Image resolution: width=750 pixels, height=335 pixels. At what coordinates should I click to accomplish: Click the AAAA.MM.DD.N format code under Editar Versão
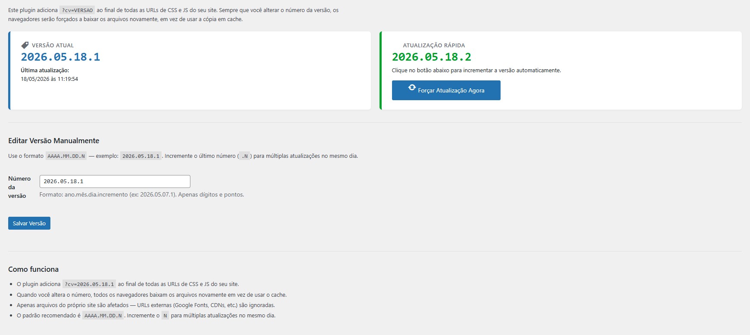click(66, 156)
